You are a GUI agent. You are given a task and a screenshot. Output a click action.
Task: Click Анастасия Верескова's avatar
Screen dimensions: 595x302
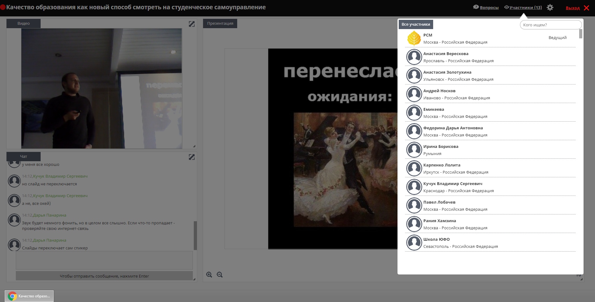(414, 57)
